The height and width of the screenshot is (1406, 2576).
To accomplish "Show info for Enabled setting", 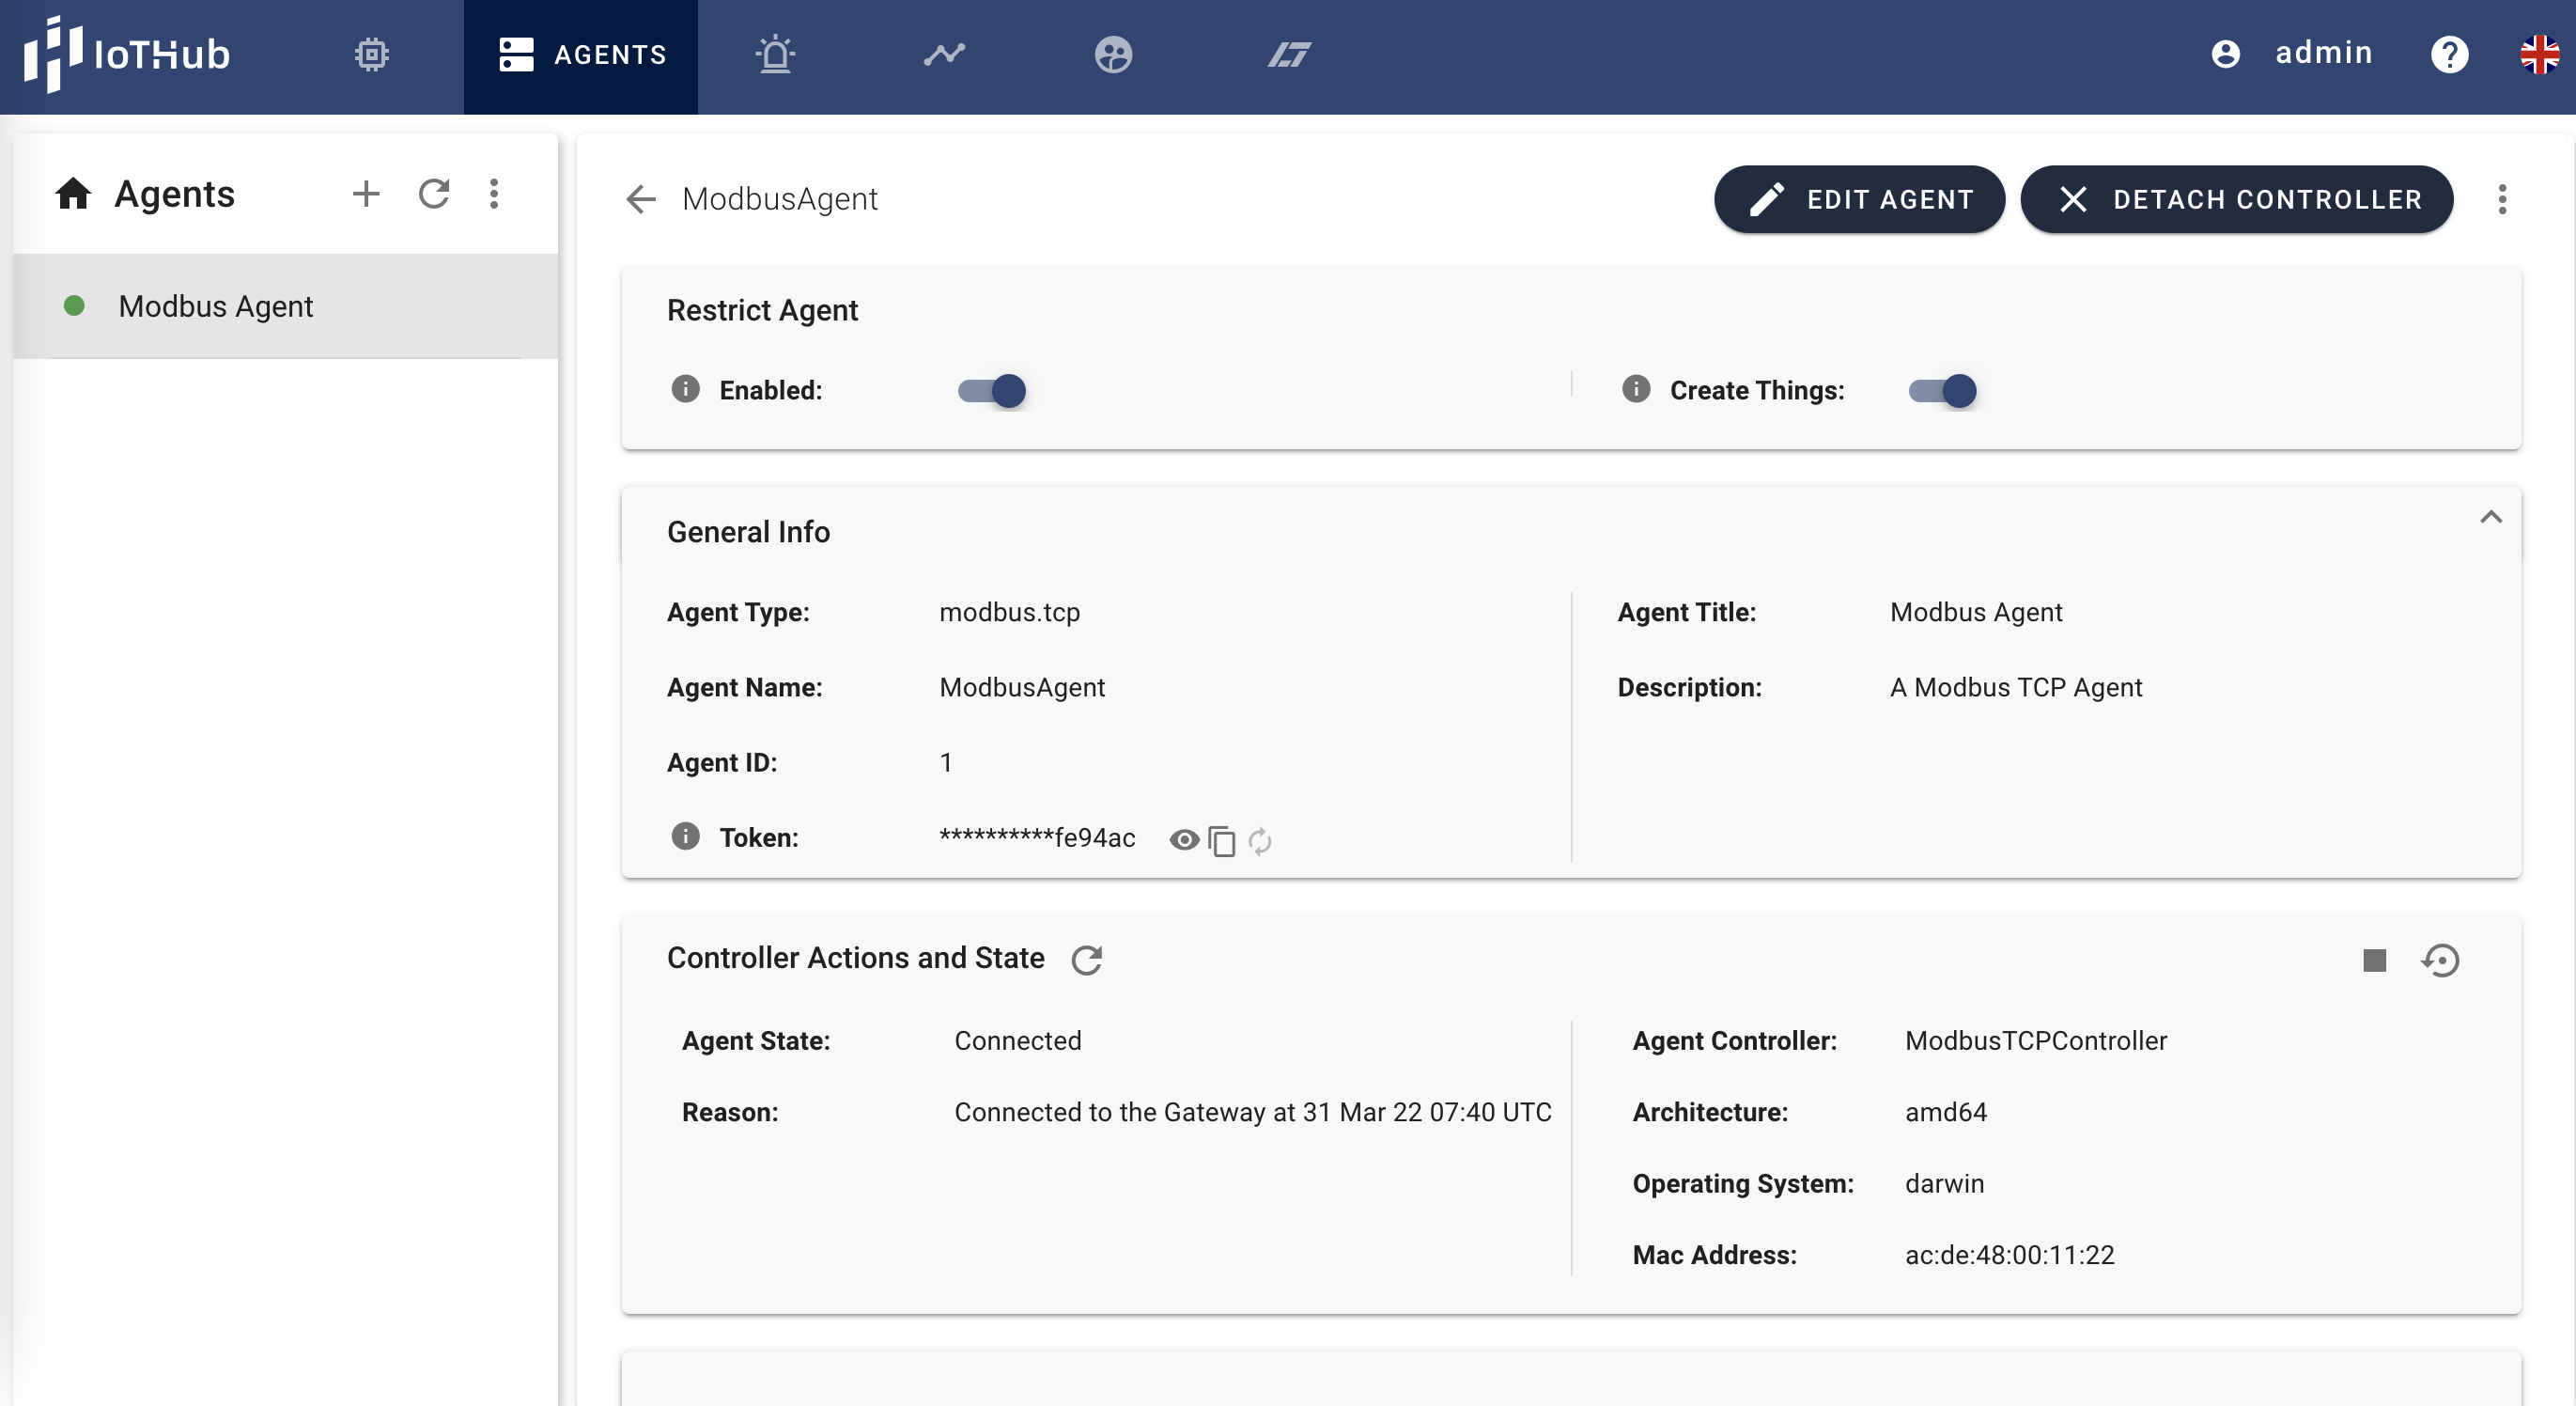I will 685,388.
